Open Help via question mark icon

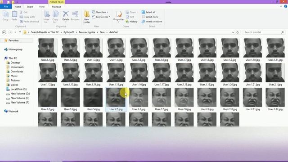[x=286, y=6]
